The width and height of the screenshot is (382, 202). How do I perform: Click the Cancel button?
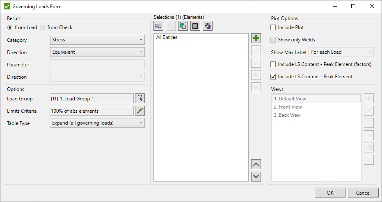363,193
